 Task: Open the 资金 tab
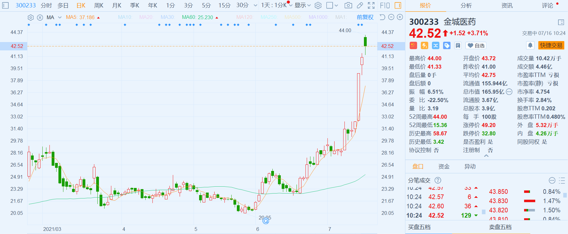(444, 167)
